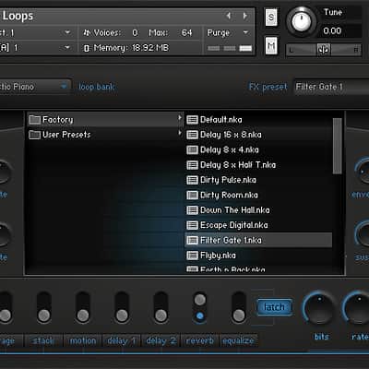Viewport: 369px width, 369px height.
Task: Toggle the stack effect switch
Action: [x=43, y=307]
